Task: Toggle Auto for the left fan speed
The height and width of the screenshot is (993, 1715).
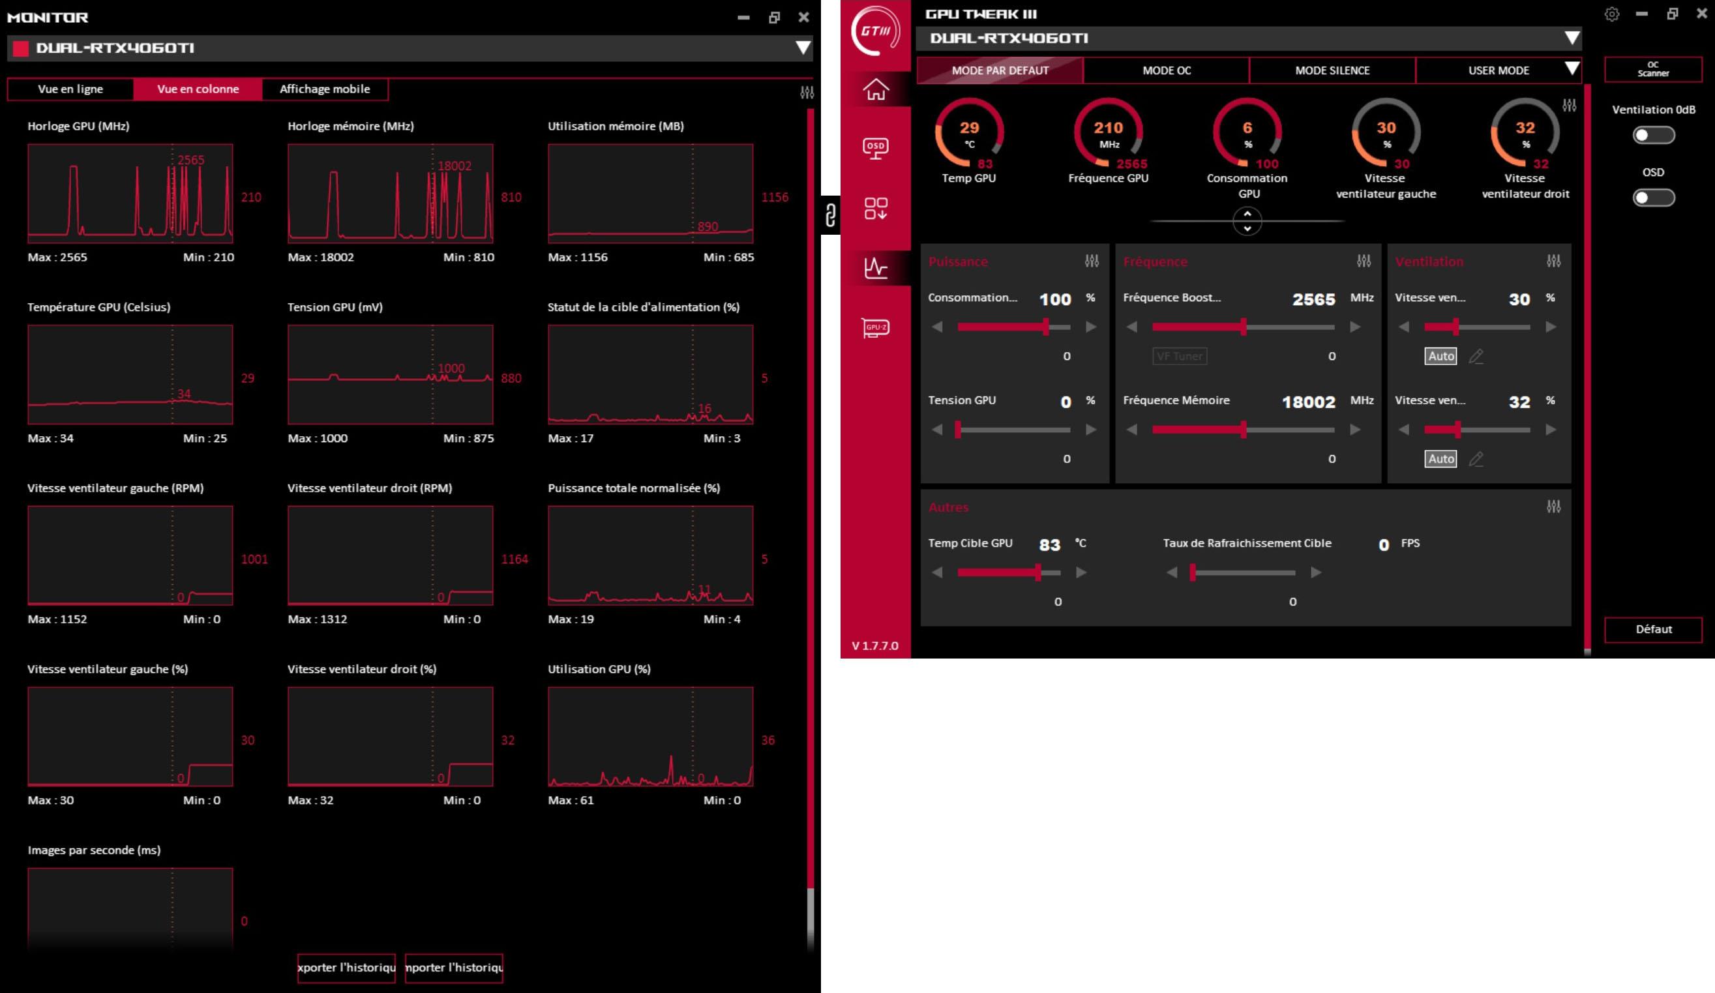Action: 1440,356
